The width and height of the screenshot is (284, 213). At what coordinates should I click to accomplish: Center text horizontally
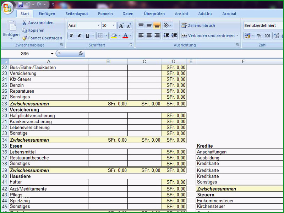coord(149,35)
